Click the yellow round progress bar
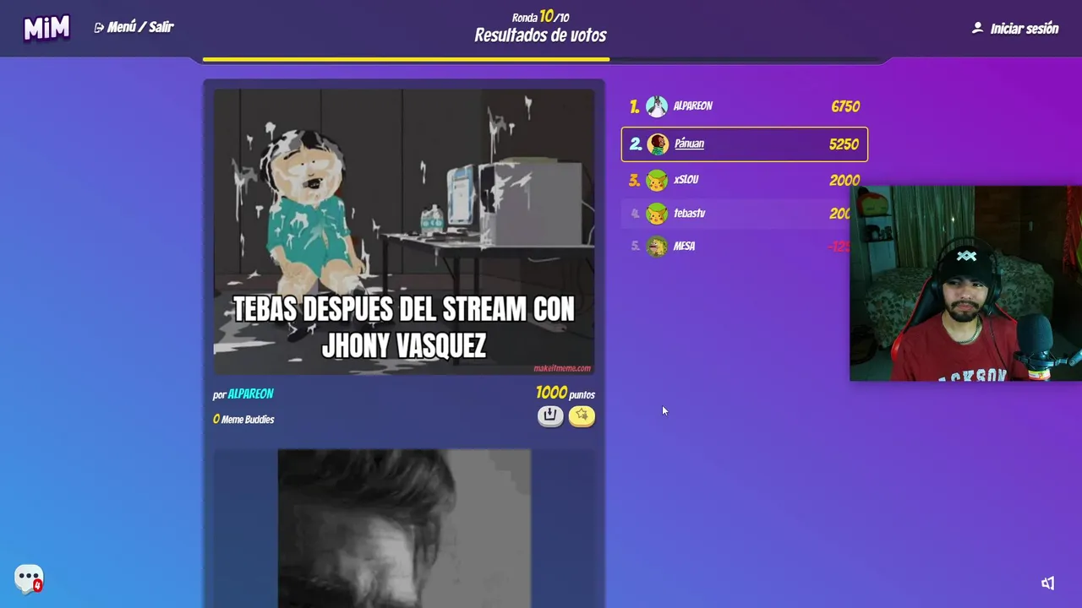Screen dimensions: 1082x608 coord(406,60)
